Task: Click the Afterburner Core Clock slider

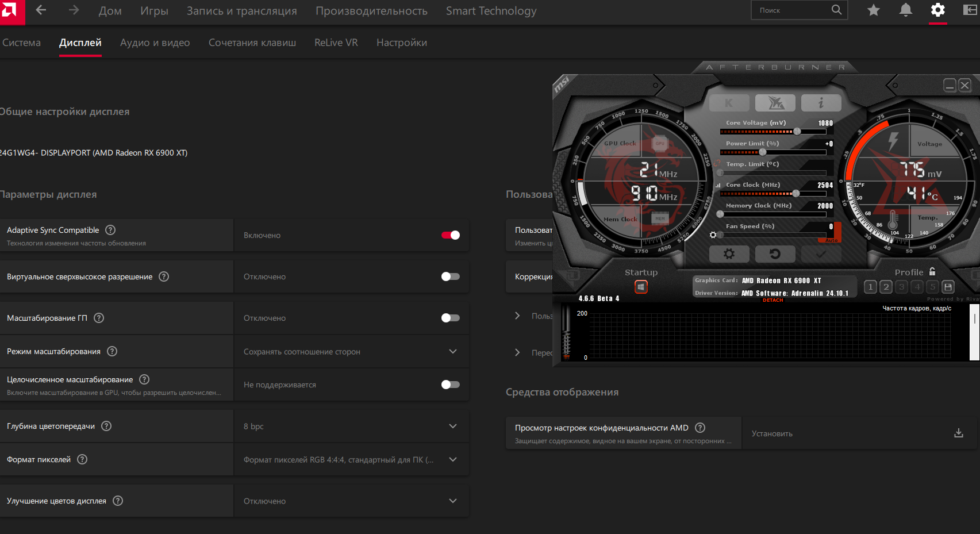Action: 773,194
